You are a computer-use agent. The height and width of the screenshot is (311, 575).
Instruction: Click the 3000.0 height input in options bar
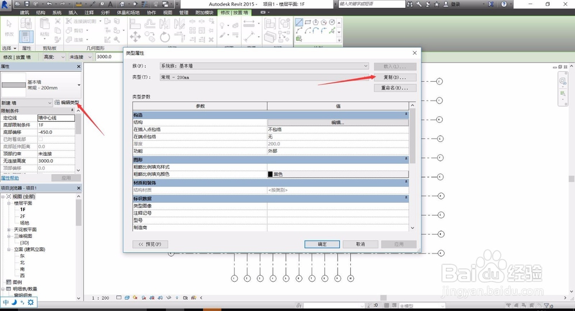point(109,57)
